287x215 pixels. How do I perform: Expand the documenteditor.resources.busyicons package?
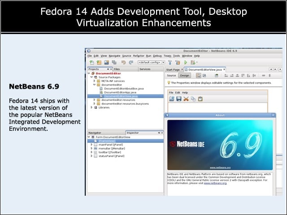[x=95, y=103]
